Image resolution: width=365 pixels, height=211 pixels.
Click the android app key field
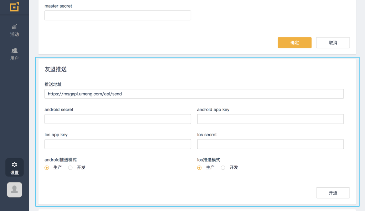click(270, 119)
